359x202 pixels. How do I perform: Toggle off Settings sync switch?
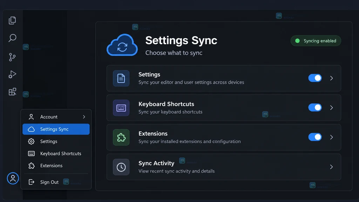tap(315, 78)
